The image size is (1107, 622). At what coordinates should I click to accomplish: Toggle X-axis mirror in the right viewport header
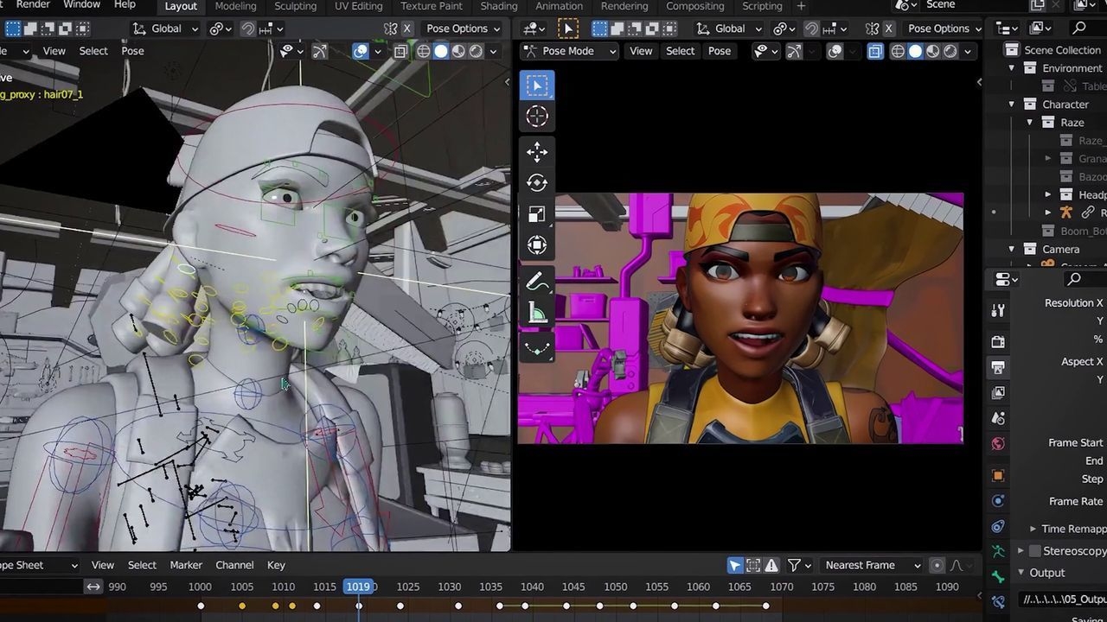[x=888, y=29]
